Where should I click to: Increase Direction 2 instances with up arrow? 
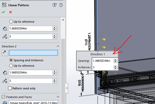coord(55,80)
